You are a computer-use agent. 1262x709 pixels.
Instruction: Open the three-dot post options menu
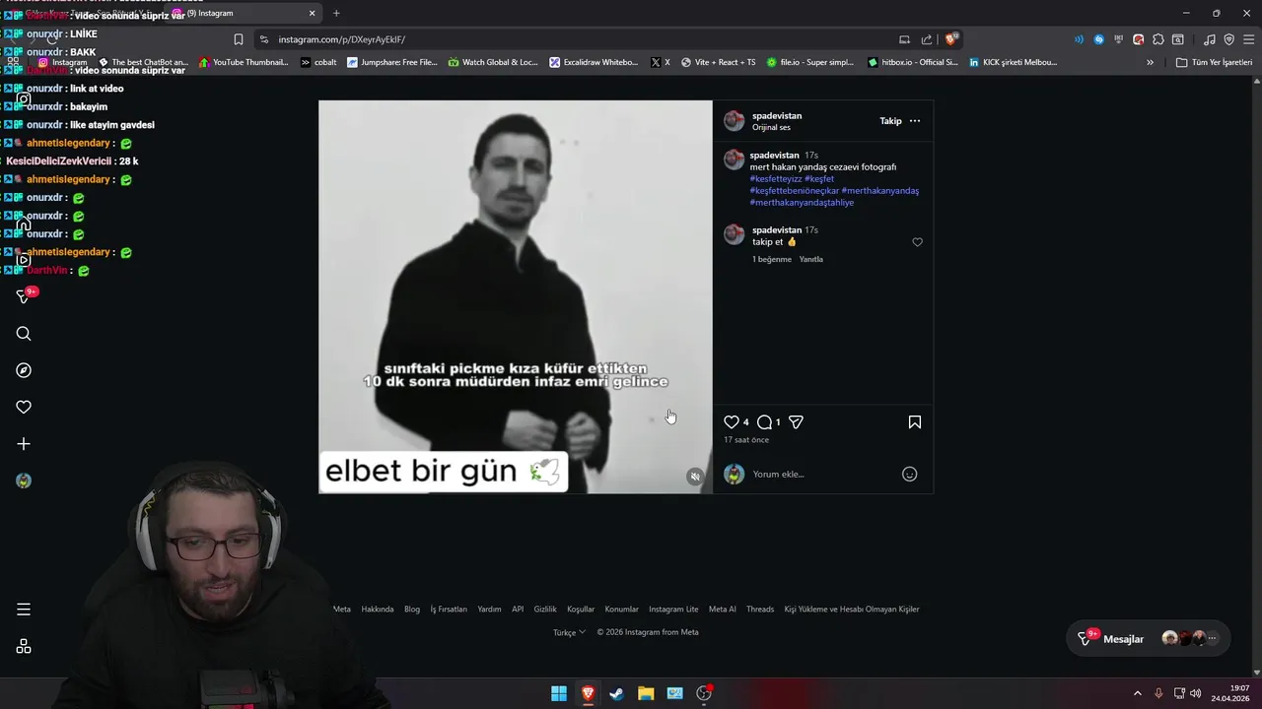pyautogui.click(x=915, y=121)
